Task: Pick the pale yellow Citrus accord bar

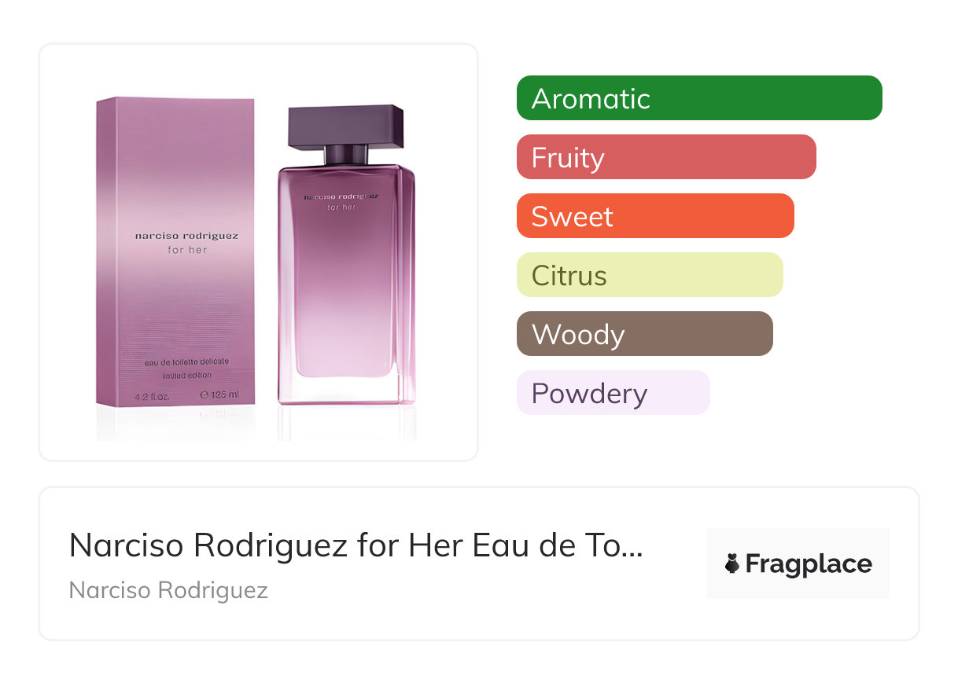Action: pos(650,275)
